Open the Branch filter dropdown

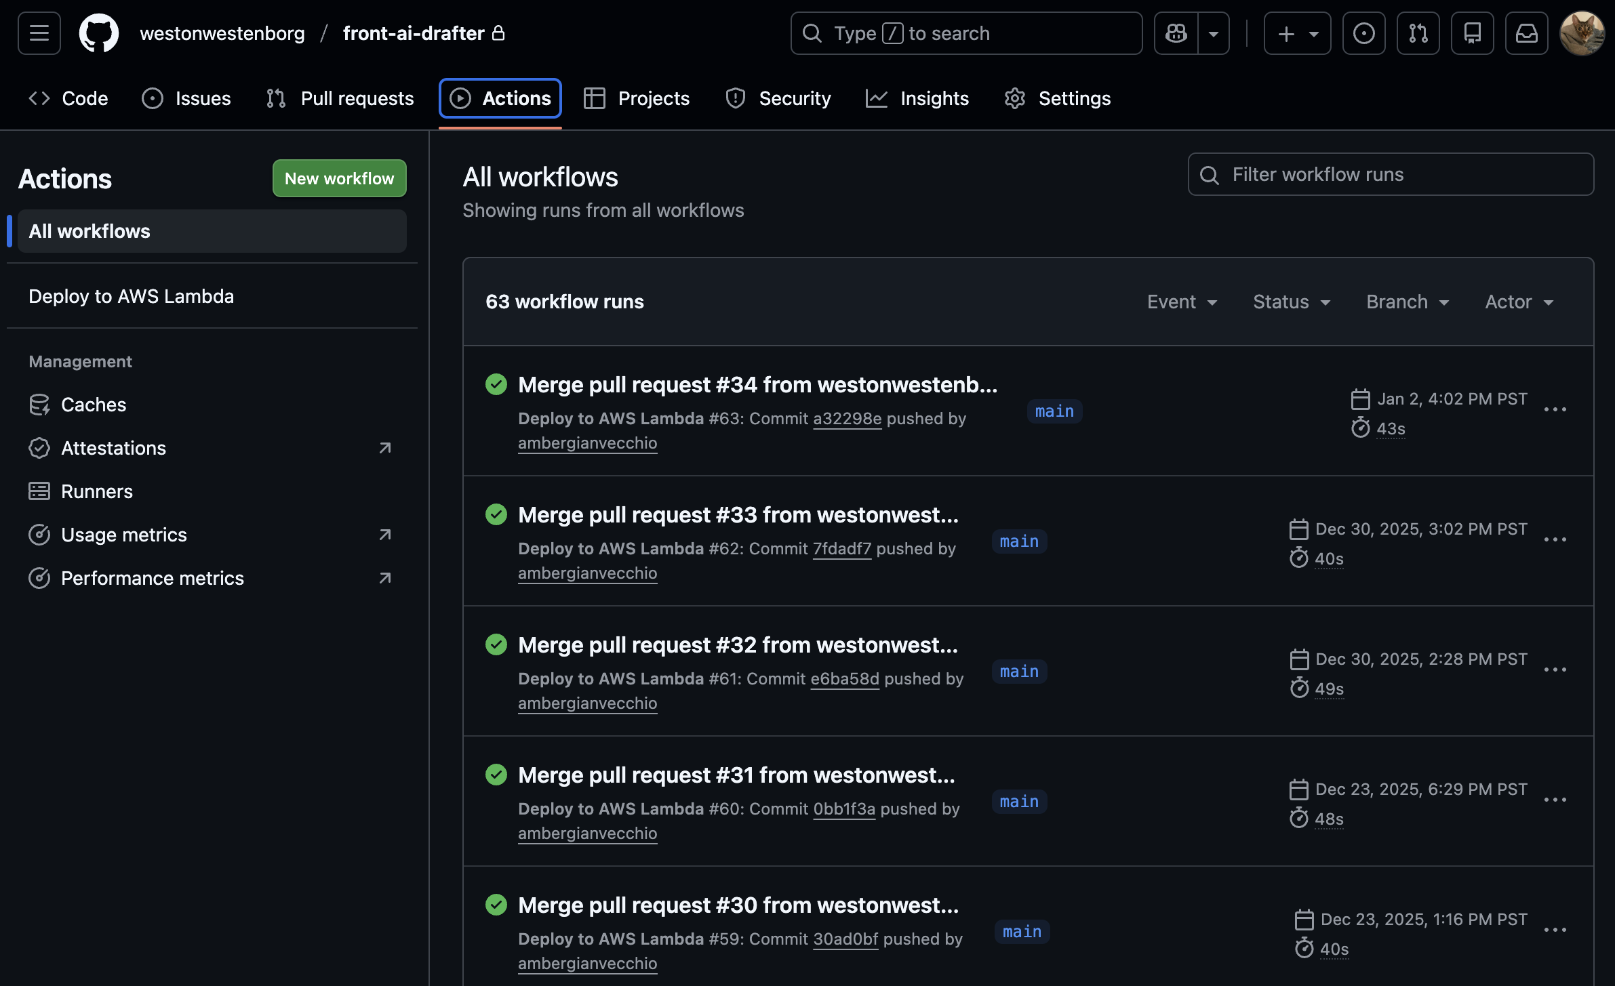(1407, 302)
